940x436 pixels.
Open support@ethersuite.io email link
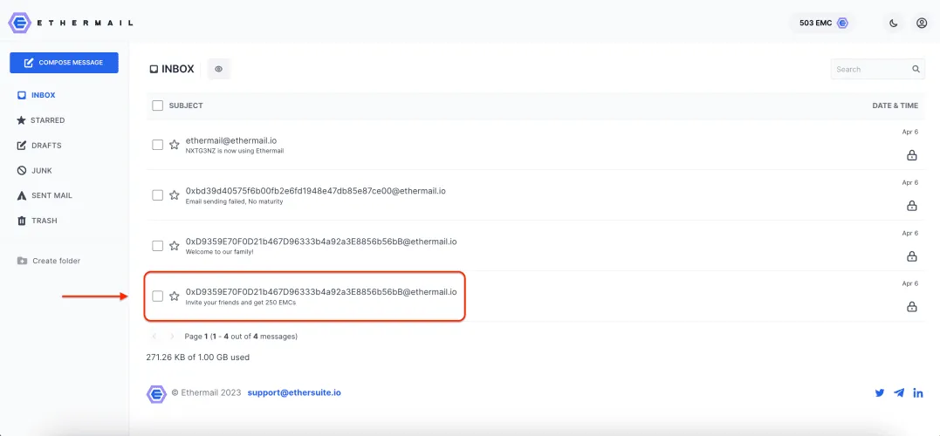point(294,393)
